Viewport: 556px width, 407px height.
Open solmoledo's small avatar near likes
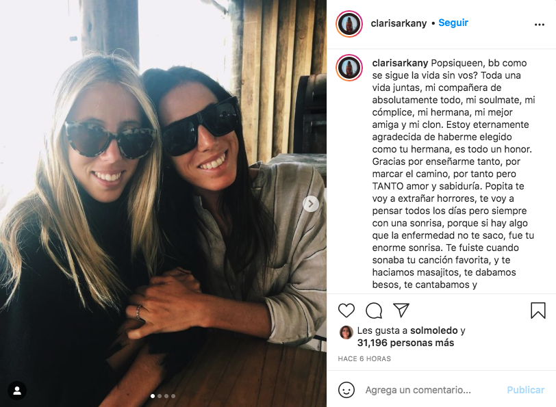point(346,332)
